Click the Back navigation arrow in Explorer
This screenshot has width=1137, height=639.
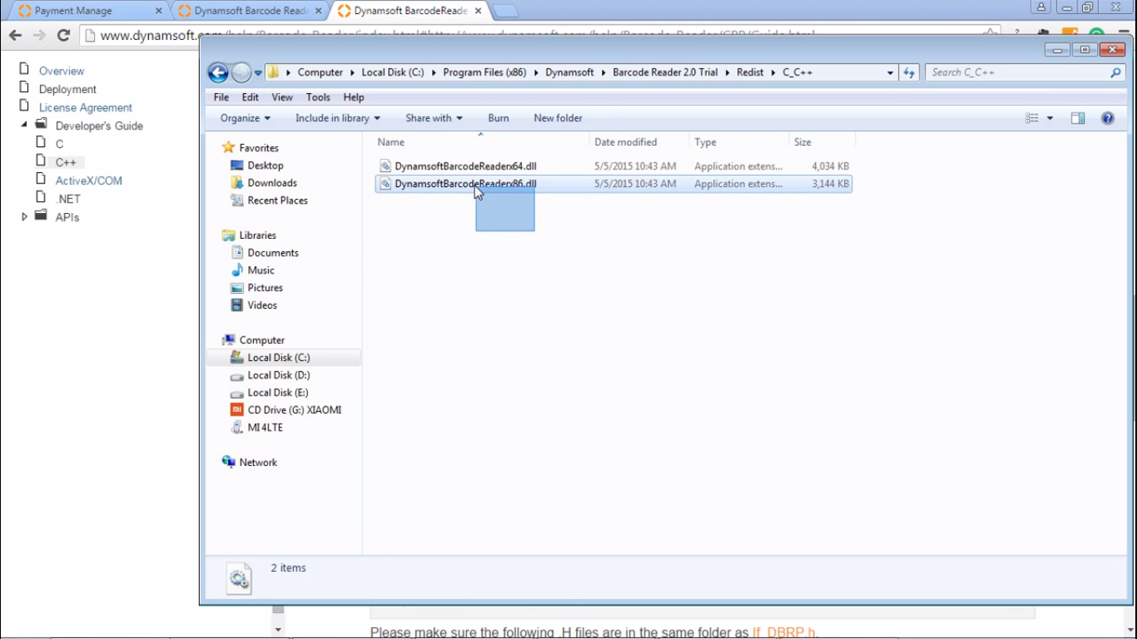point(217,72)
